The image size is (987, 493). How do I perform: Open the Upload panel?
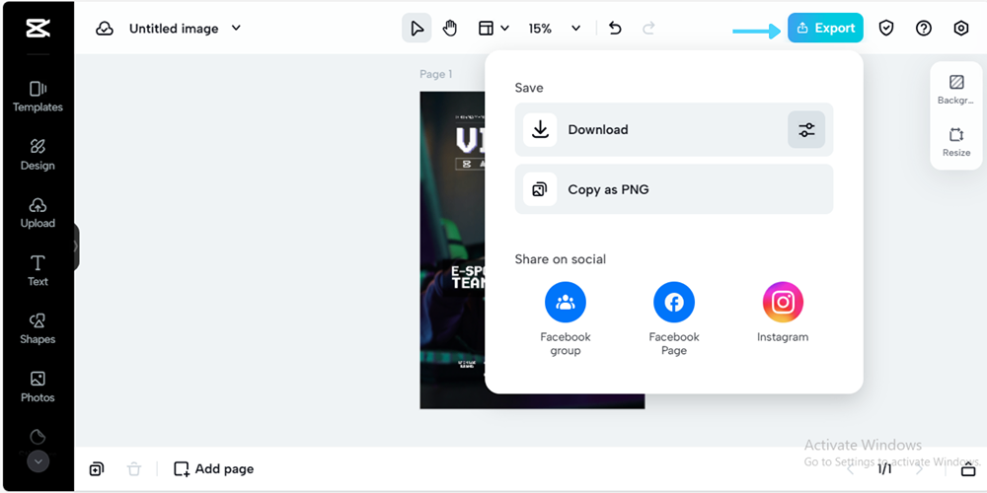point(38,213)
